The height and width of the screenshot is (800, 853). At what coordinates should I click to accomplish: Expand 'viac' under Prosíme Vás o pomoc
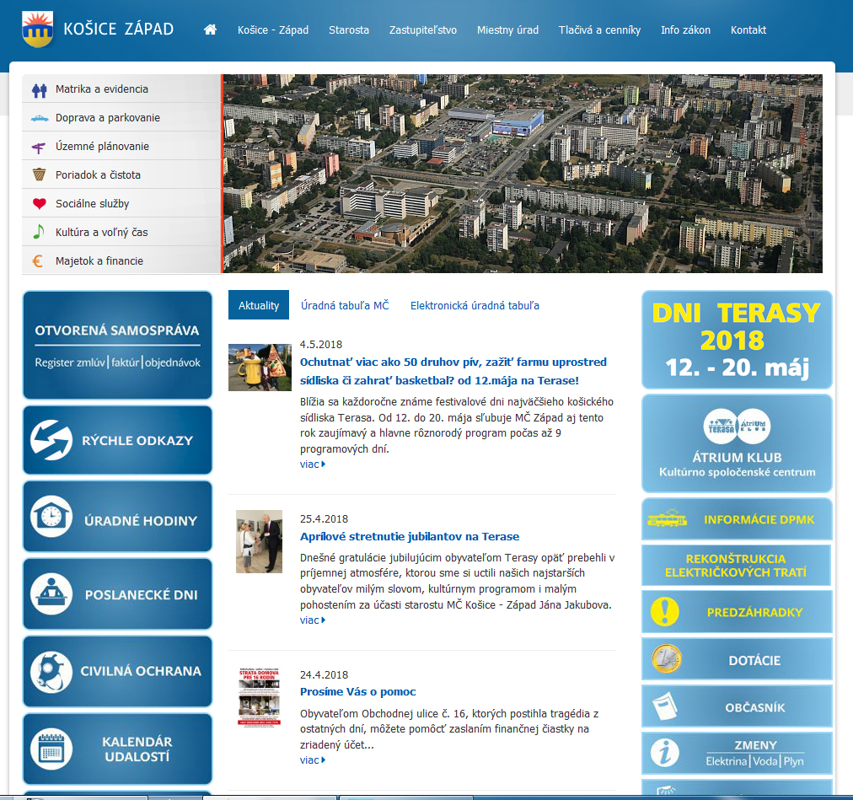click(x=312, y=760)
